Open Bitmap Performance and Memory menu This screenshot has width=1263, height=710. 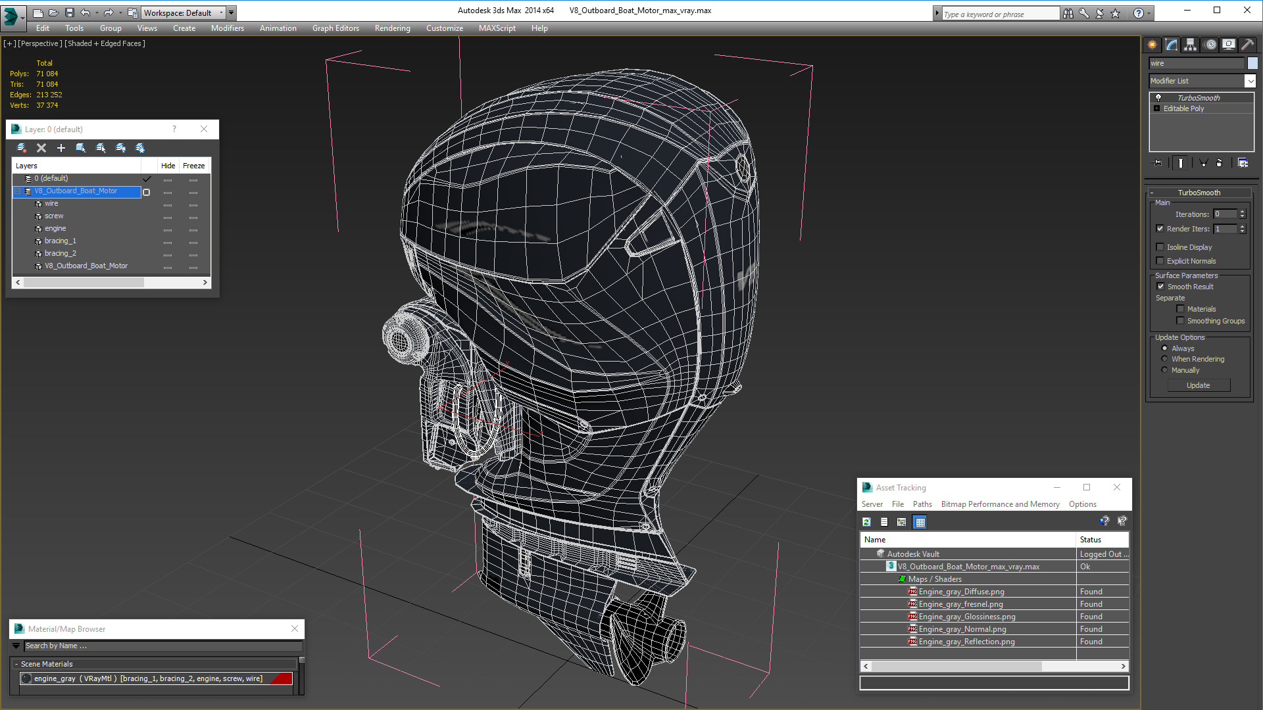pos(1000,504)
